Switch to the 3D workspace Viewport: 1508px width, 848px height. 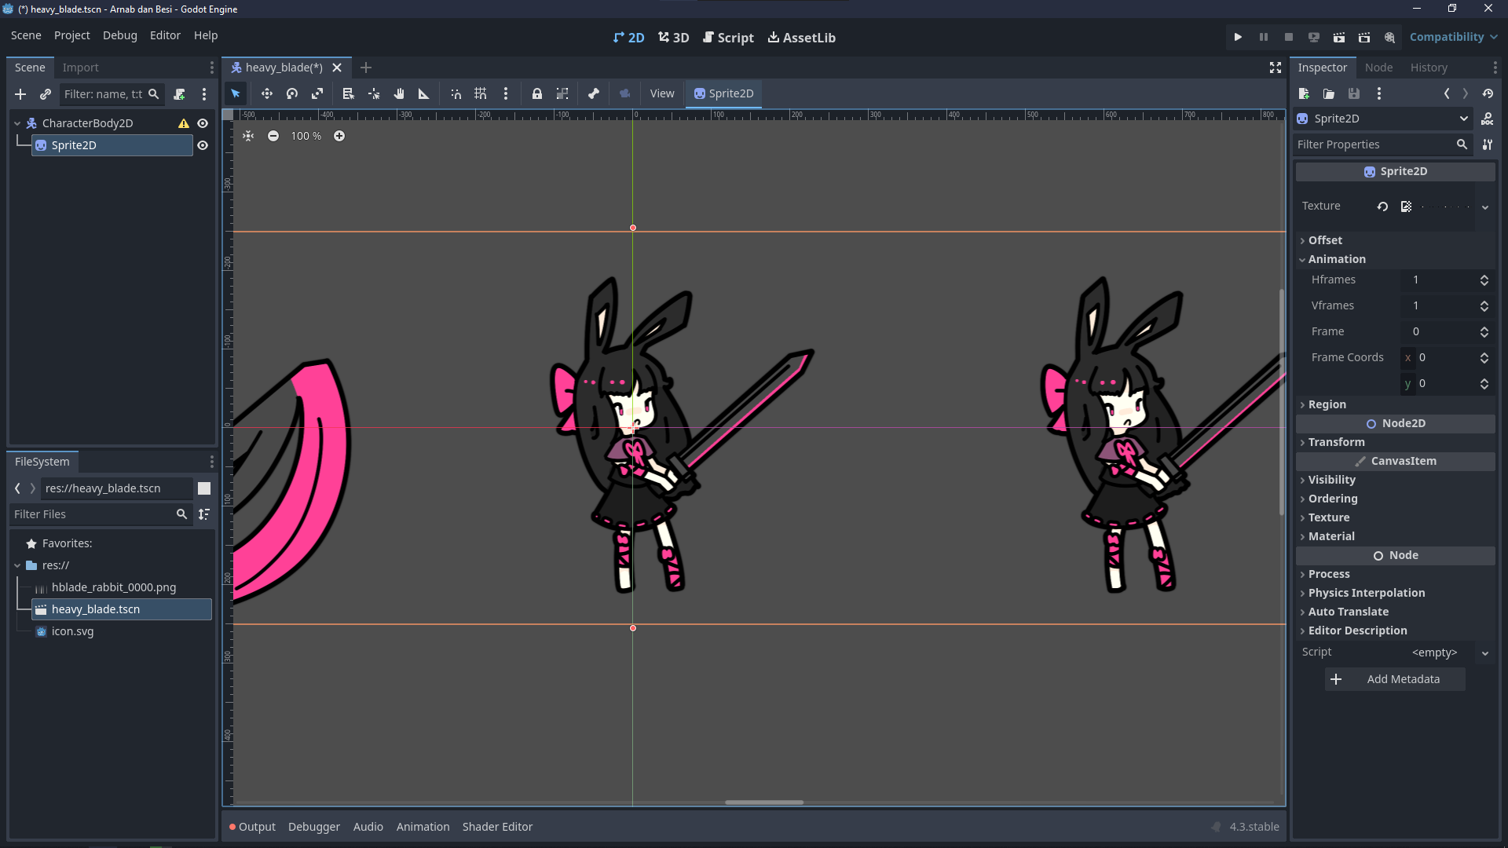tap(674, 38)
